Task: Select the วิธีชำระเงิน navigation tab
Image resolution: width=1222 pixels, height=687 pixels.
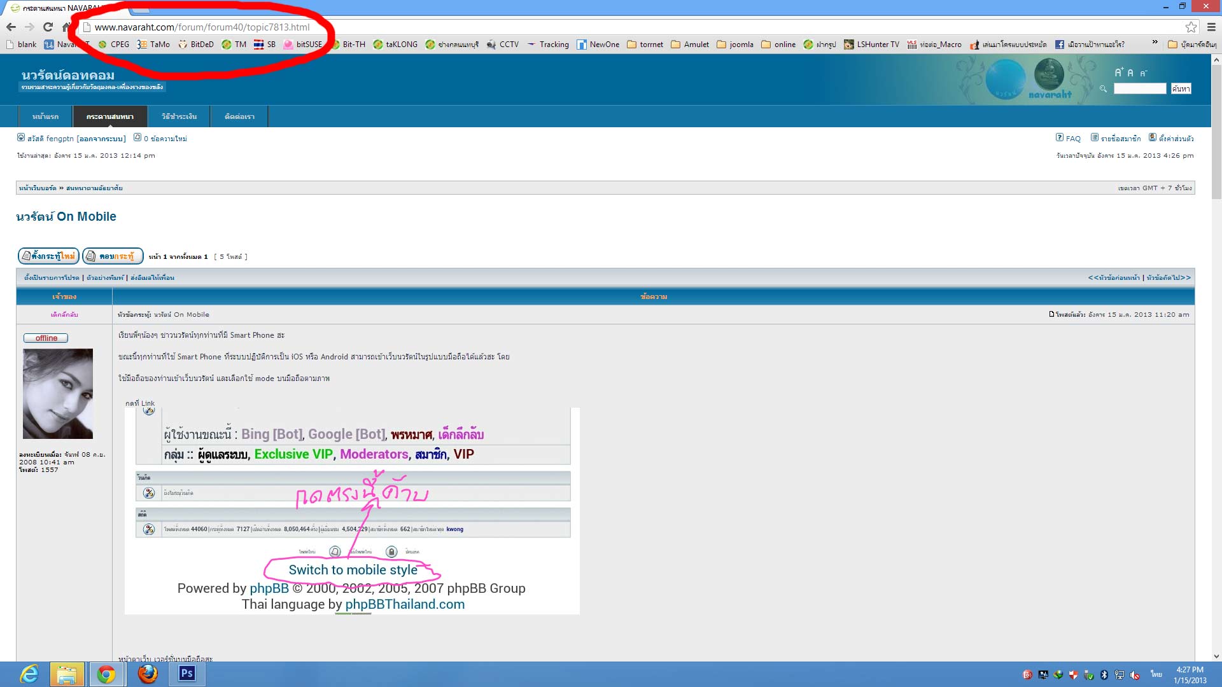Action: click(179, 116)
